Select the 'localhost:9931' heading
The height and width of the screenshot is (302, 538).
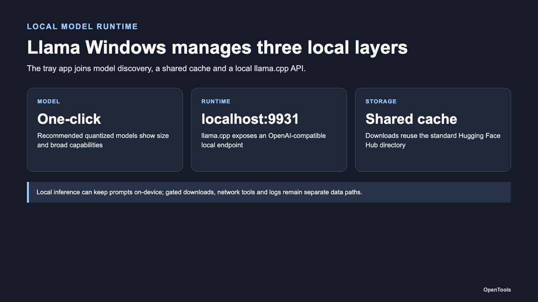click(250, 119)
